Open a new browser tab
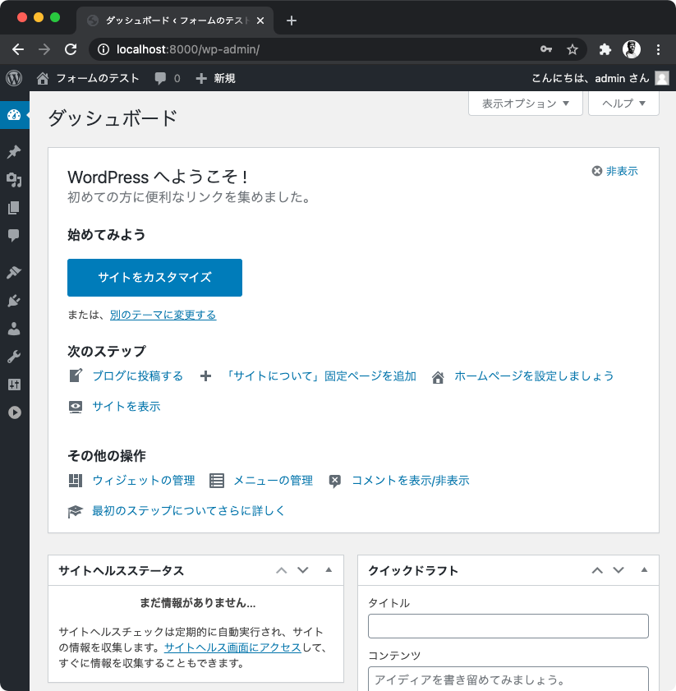 292,21
